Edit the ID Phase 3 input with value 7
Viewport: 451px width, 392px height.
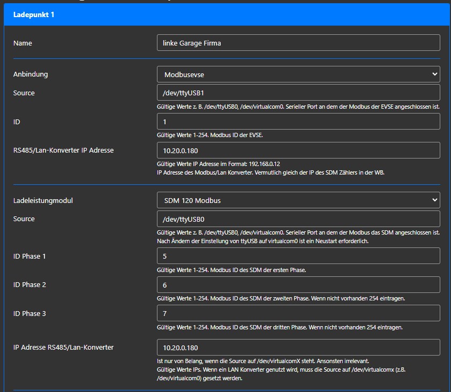(x=298, y=313)
